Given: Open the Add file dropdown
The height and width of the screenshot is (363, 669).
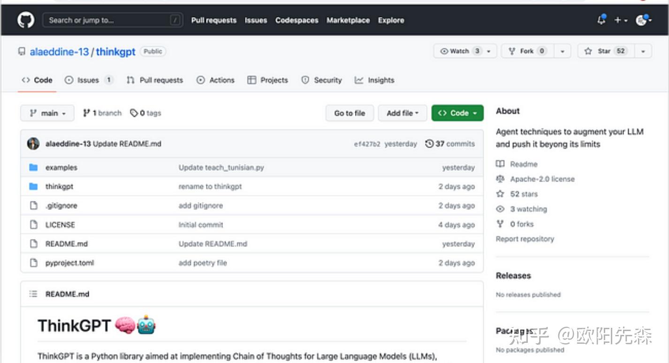Looking at the screenshot, I should pos(403,113).
